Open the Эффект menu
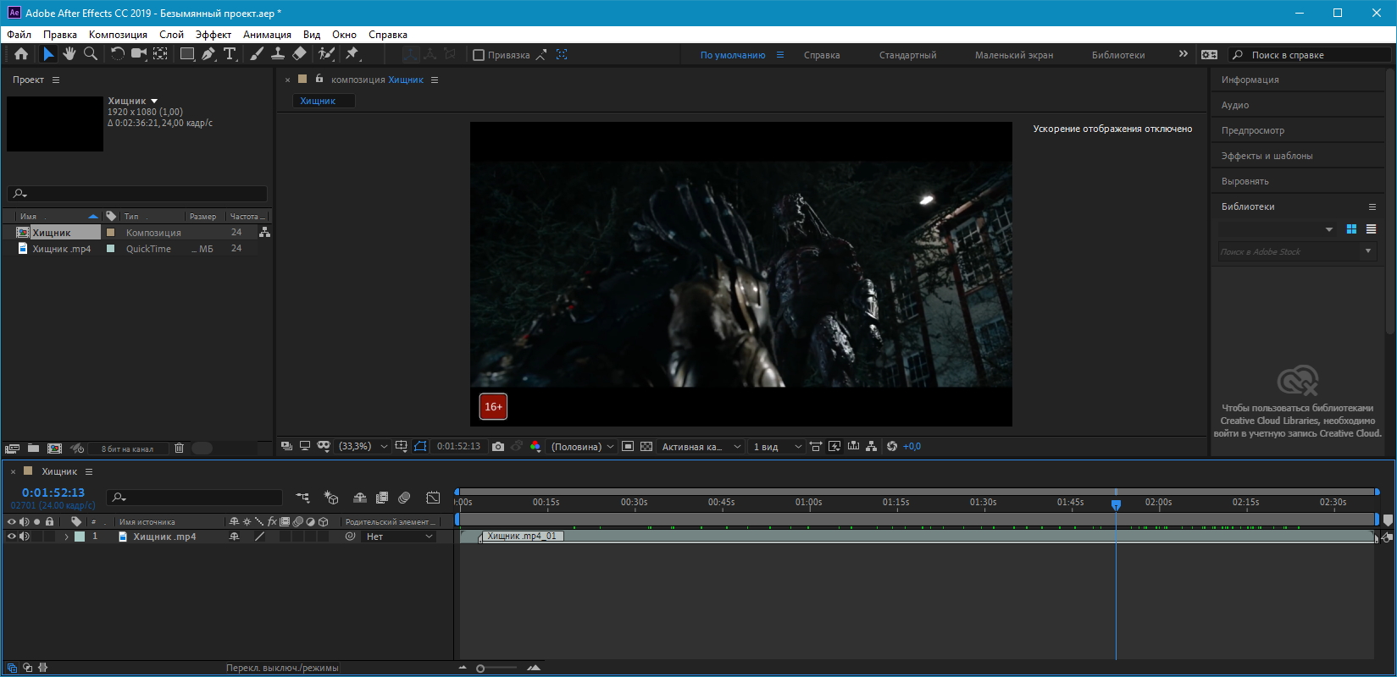The height and width of the screenshot is (677, 1397). coord(213,35)
